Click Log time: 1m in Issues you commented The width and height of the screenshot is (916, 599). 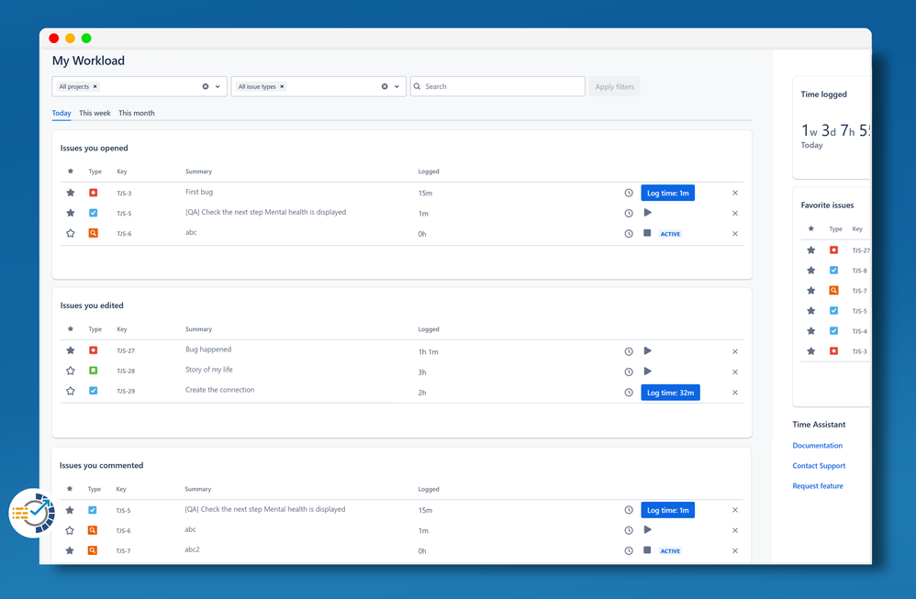(667, 510)
